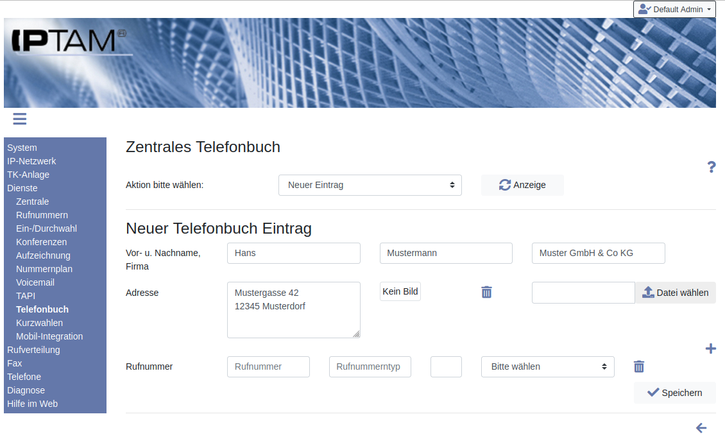Add another phone number with plus icon
This screenshot has width=725, height=439.
(x=710, y=349)
